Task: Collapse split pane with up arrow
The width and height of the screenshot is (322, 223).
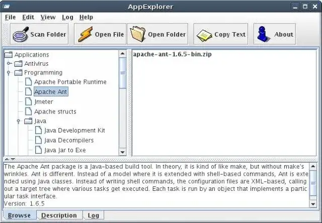Action: 7,159
